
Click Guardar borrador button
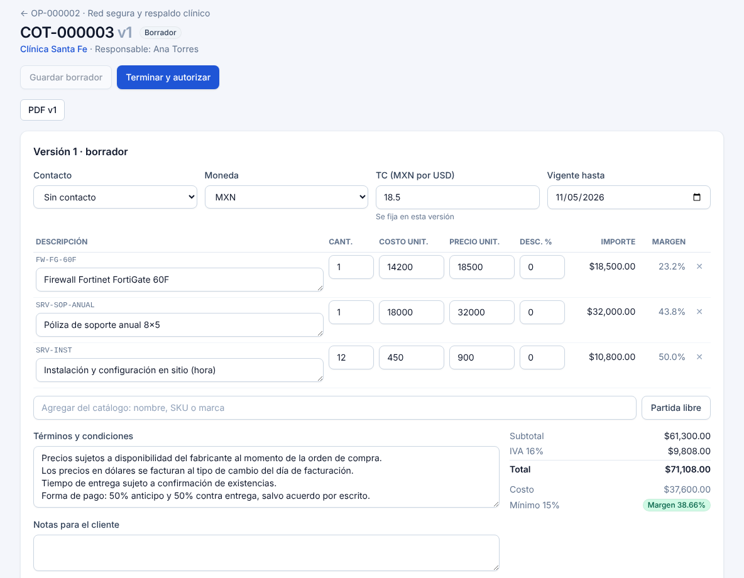[x=66, y=77]
